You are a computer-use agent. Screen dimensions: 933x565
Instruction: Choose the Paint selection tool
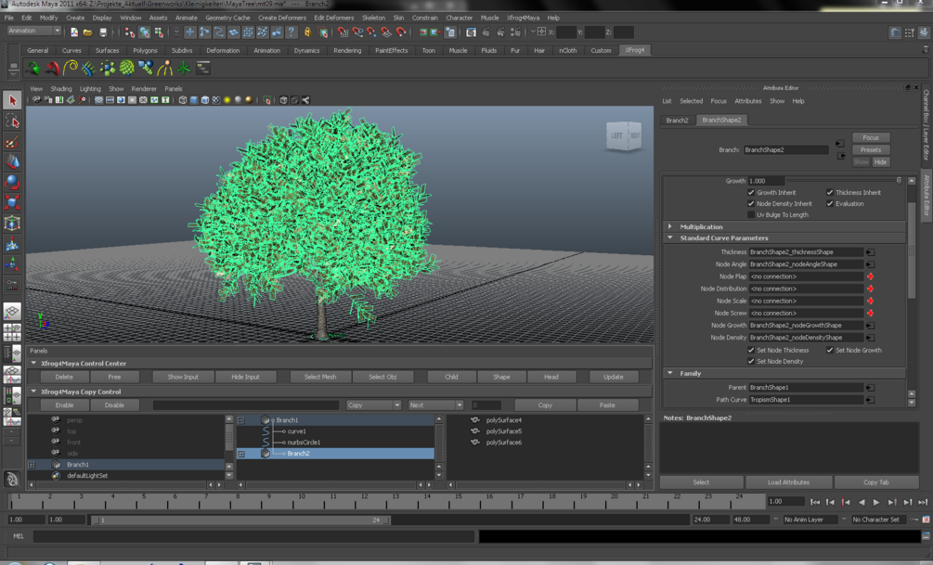coord(12,142)
